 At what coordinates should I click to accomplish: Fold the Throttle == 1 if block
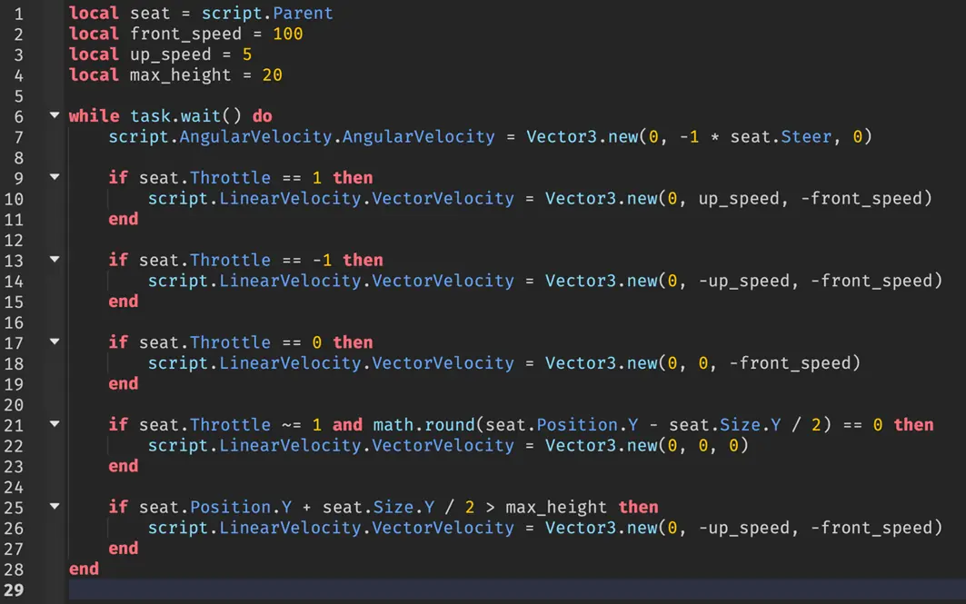(x=55, y=177)
